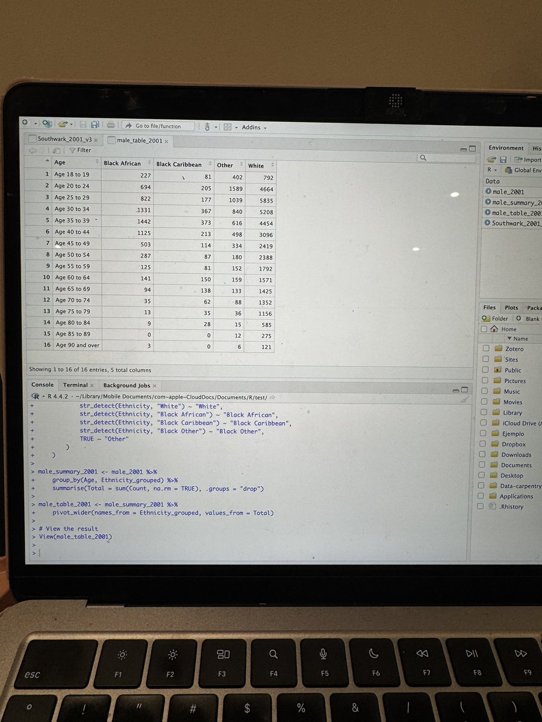542x722 pixels.
Task: Tick the checkbox next to Zotero
Action: tap(485, 348)
